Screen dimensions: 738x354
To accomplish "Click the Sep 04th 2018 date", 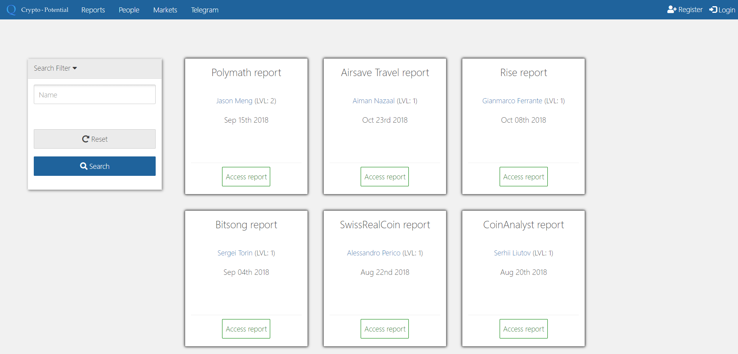I will (246, 272).
